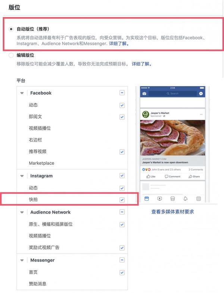Tap the camera icon in phone preview

(144, 94)
